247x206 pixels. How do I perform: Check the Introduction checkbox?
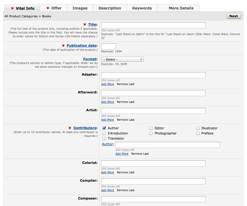point(104,133)
